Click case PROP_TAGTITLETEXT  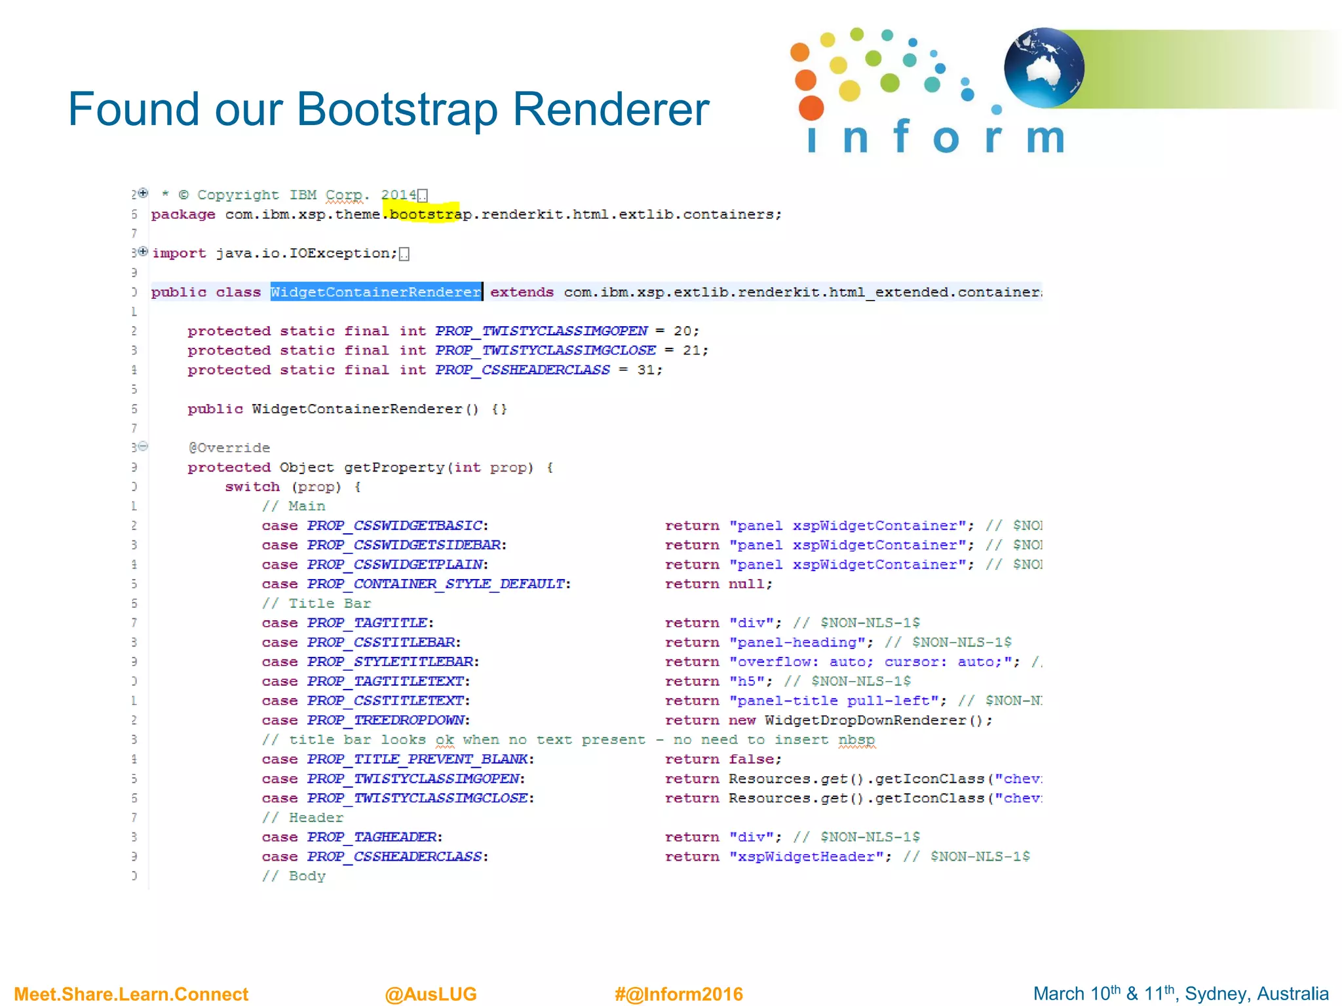click(x=366, y=681)
